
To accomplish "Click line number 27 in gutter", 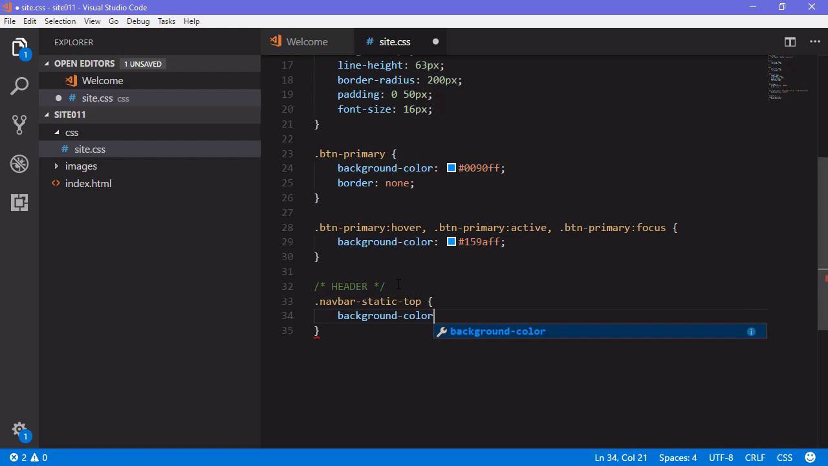I will click(287, 212).
